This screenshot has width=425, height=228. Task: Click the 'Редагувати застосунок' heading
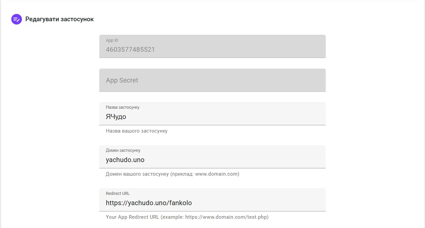[x=59, y=19]
